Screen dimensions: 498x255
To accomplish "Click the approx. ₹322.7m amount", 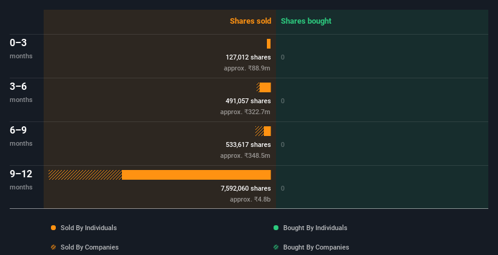I will click(245, 112).
